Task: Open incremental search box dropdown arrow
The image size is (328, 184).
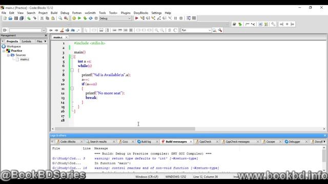Action: click(x=44, y=30)
